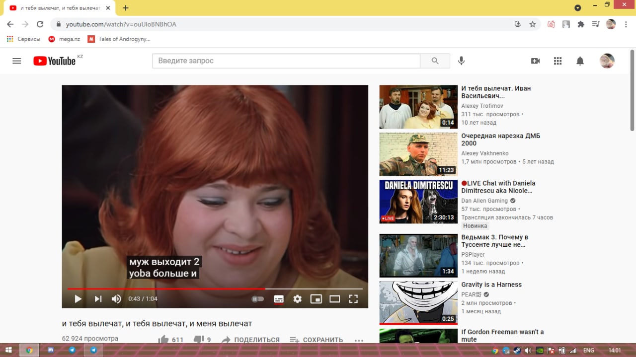Screen dimensions: 636x357
Task: Switch ENG input language in tray
Action: pyautogui.click(x=588, y=350)
